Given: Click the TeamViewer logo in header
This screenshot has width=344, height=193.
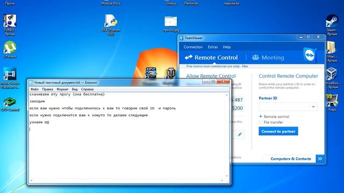Looking at the screenshot, I should tap(310, 55).
